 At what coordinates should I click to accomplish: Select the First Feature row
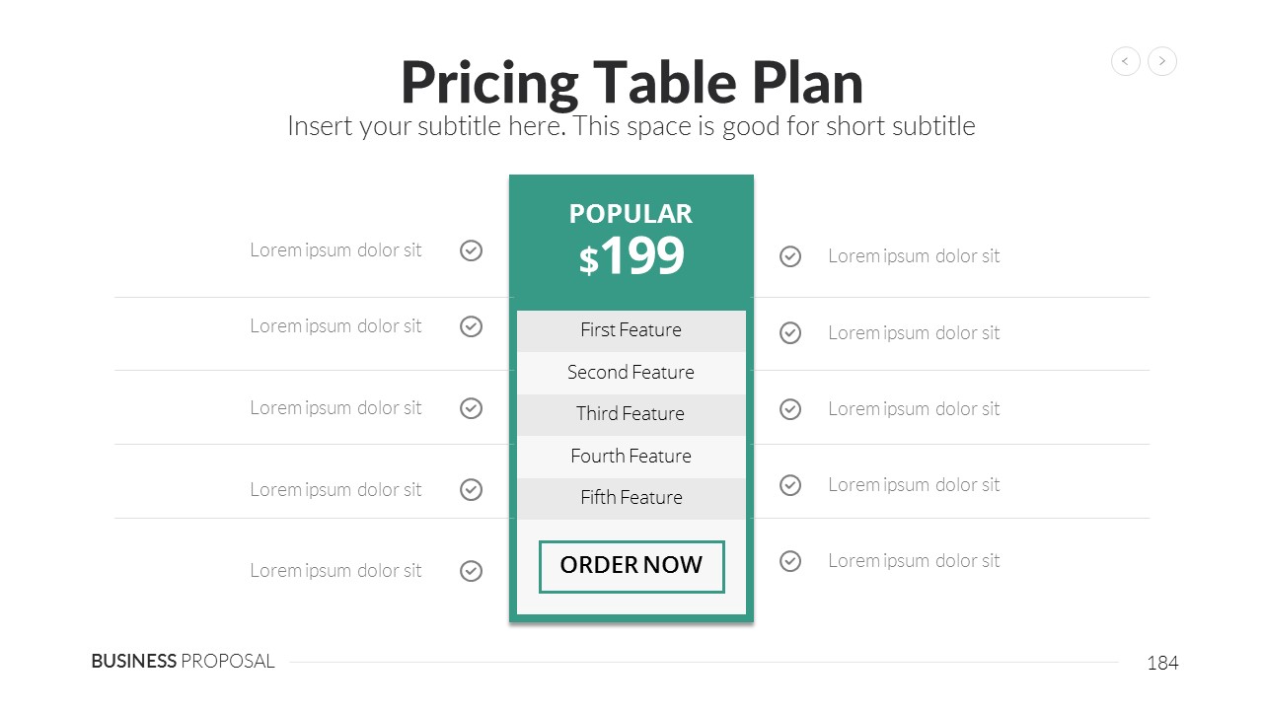(631, 330)
